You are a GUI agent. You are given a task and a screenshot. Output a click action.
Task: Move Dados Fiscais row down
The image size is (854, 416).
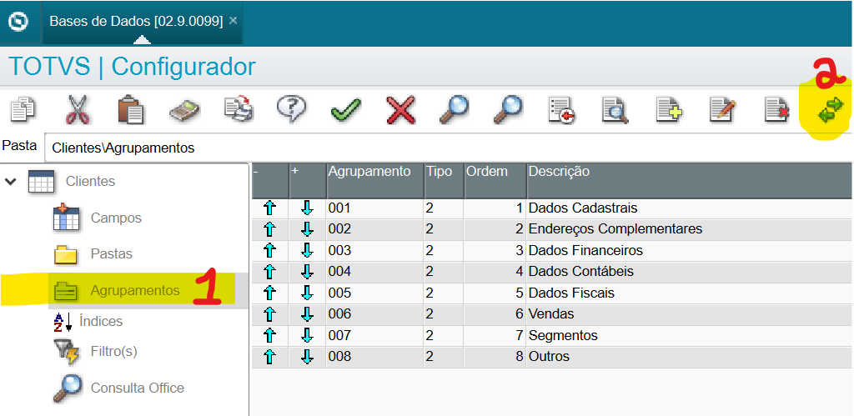(307, 293)
